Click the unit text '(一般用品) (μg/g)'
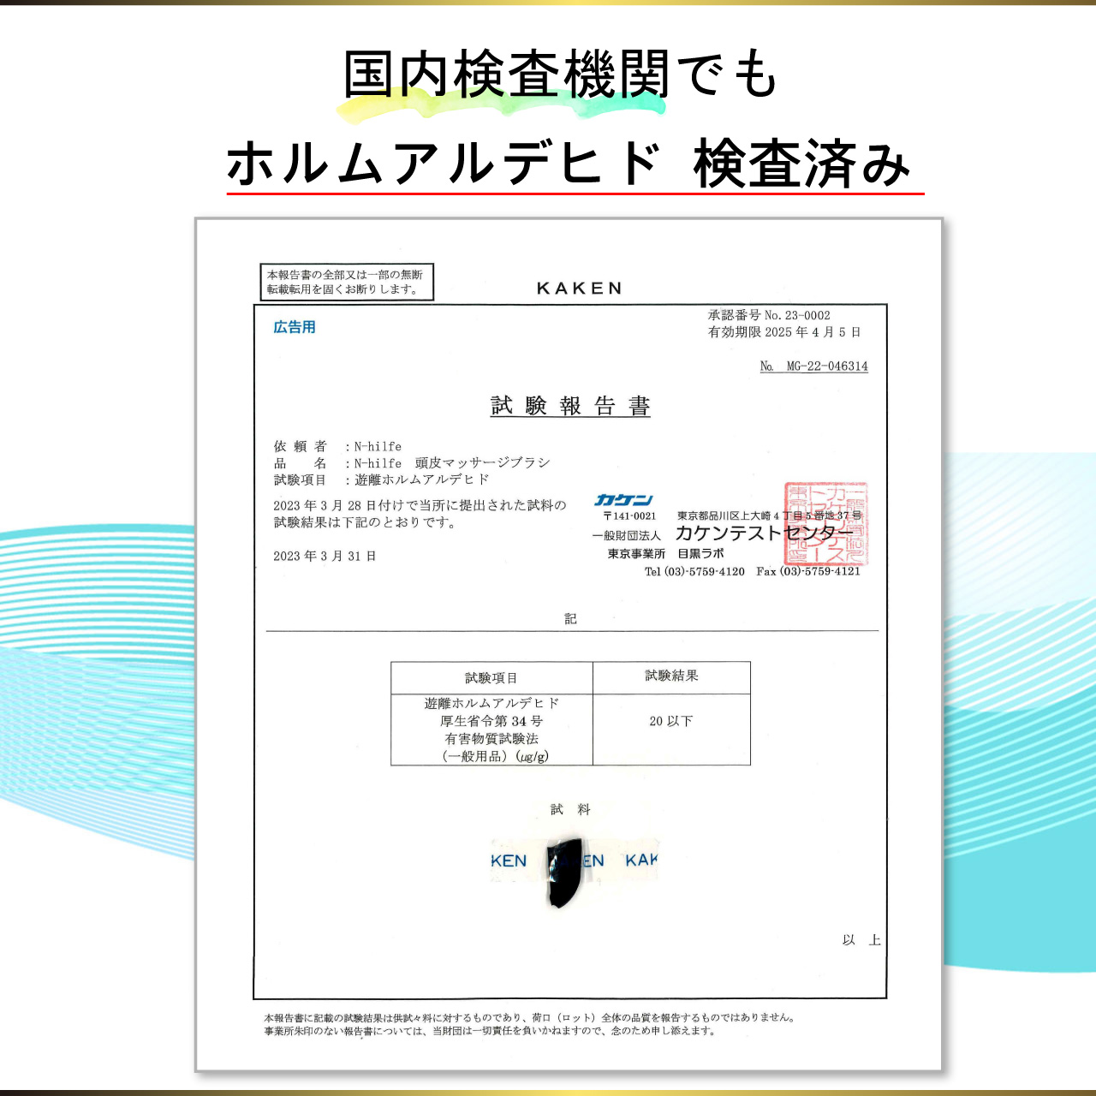The width and height of the screenshot is (1096, 1096). point(495,756)
